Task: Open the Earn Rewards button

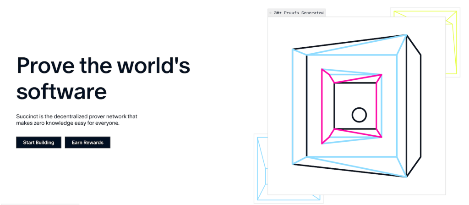Action: click(87, 142)
